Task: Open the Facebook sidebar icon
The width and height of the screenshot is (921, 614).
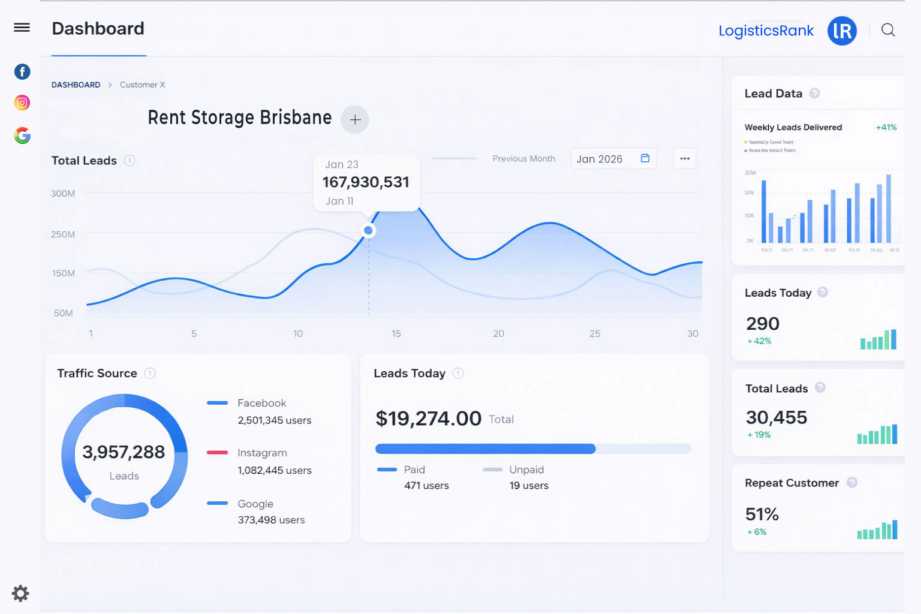Action: coord(22,72)
